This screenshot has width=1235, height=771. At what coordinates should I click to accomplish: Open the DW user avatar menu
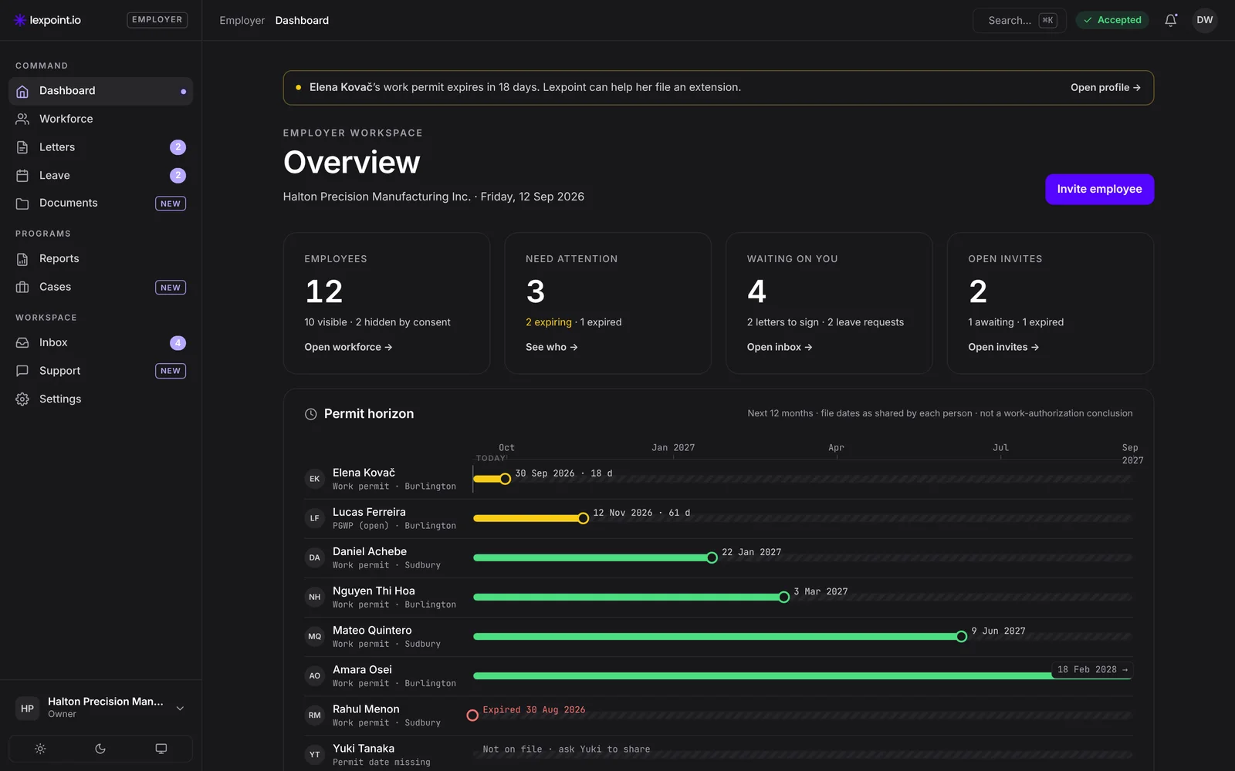[1205, 20]
